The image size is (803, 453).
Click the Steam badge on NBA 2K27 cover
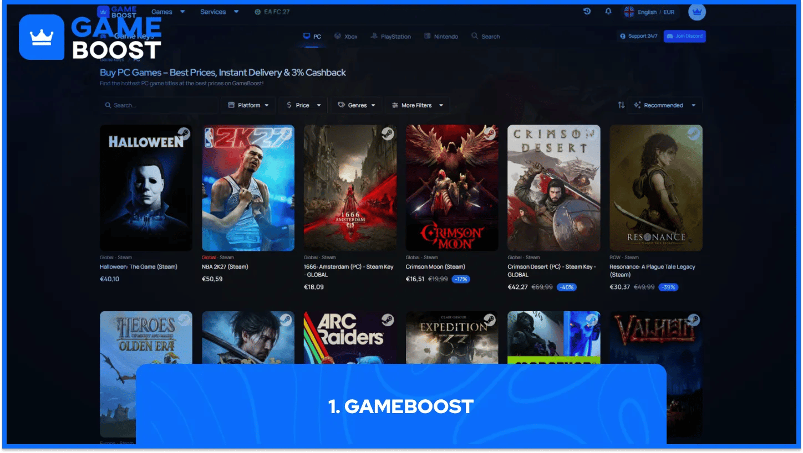[286, 133]
